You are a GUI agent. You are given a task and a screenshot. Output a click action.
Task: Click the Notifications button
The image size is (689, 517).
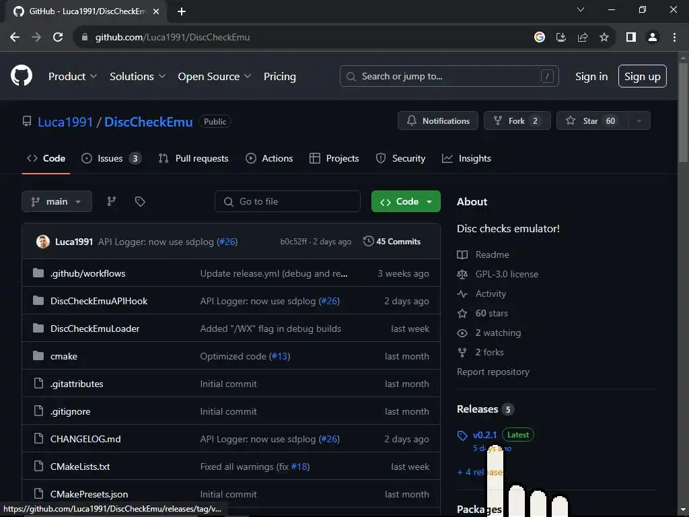click(x=438, y=121)
